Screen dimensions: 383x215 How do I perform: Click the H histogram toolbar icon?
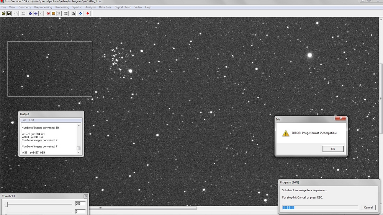point(59,13)
